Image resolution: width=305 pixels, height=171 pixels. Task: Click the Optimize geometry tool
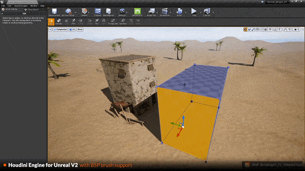click(123, 22)
